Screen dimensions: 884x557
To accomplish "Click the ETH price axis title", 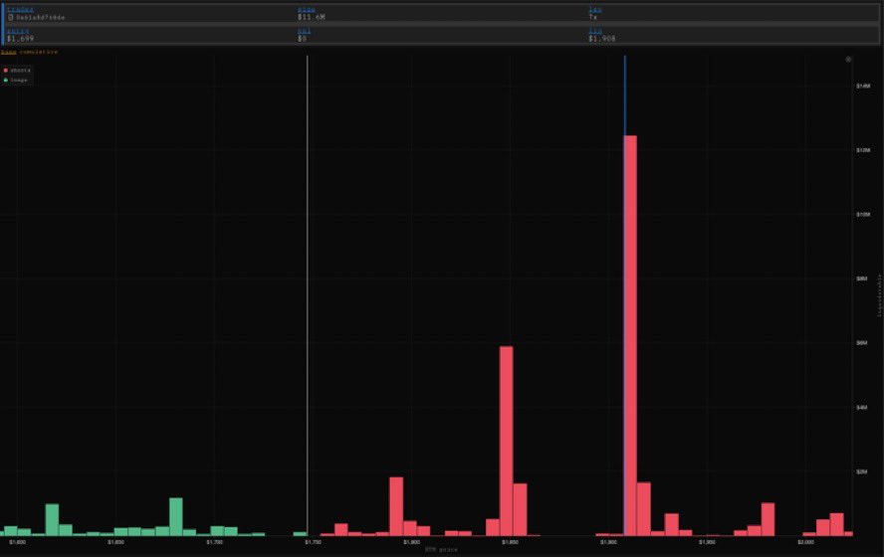I will pos(441,550).
